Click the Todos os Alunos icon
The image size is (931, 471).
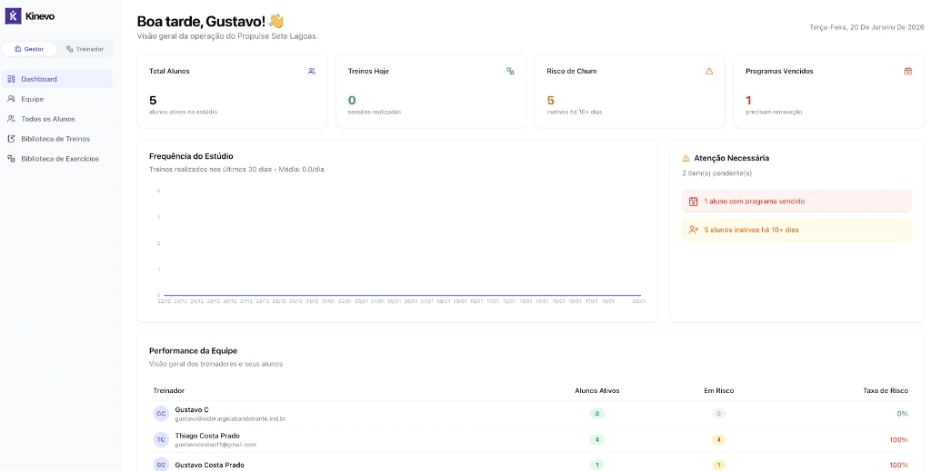tap(11, 119)
